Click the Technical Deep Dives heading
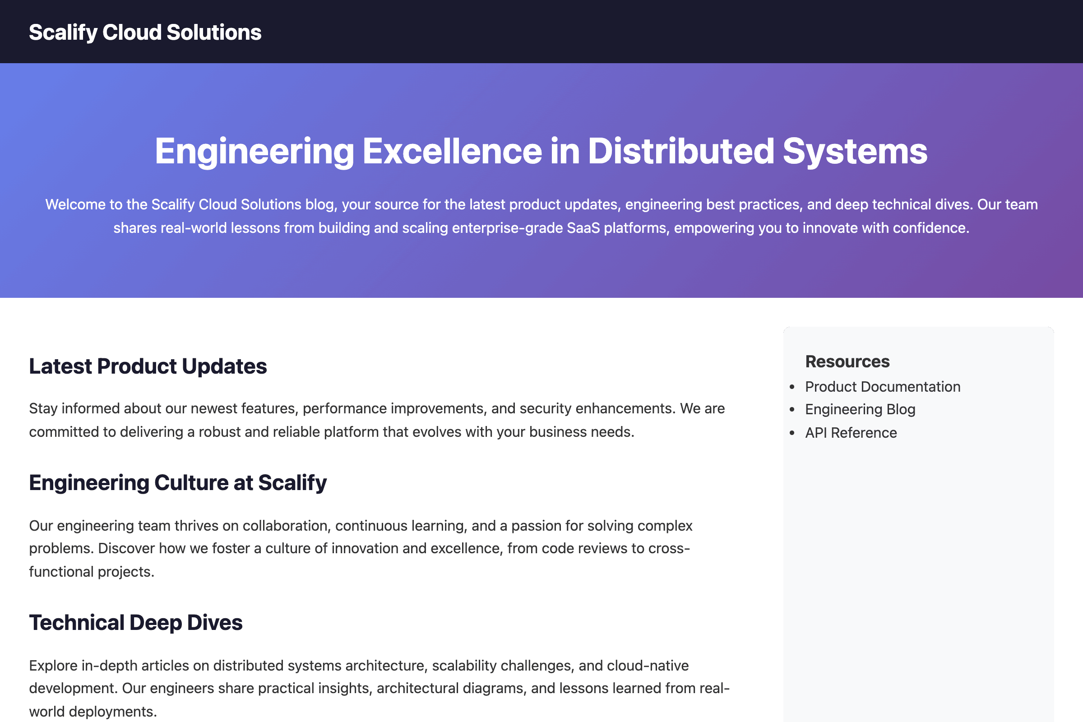The width and height of the screenshot is (1083, 722). click(136, 623)
